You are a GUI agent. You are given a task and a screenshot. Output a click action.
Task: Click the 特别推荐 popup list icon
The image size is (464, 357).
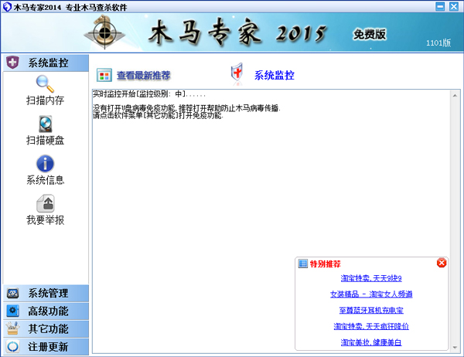point(303,263)
